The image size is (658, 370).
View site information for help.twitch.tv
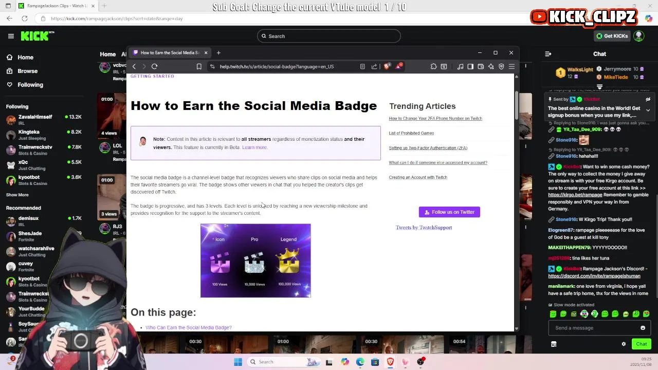212,66
